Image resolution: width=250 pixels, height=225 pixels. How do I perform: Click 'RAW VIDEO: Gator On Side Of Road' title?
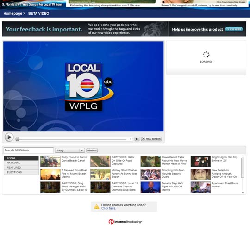coord(123,161)
